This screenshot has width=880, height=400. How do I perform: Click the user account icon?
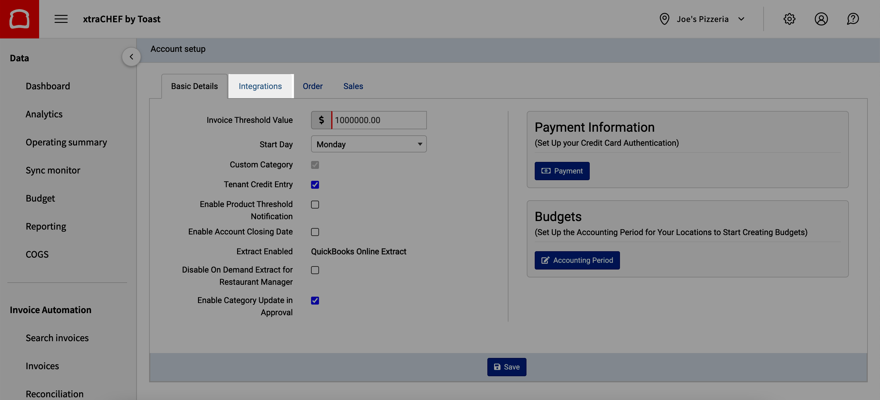coord(821,19)
